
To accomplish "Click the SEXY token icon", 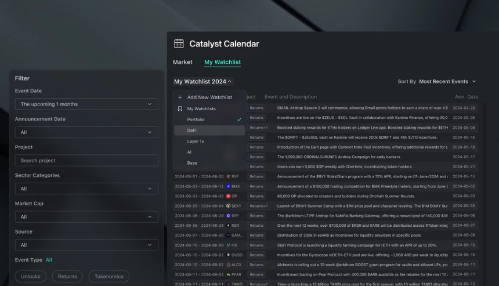I will coord(228,206).
